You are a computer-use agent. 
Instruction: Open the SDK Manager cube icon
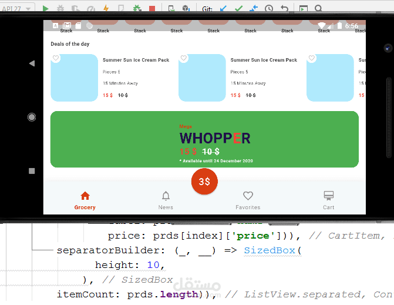coord(186,9)
